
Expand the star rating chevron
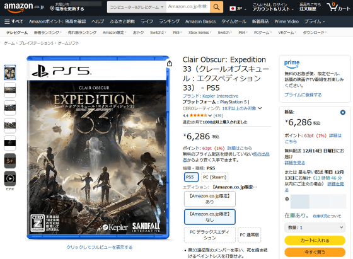pos(210,116)
